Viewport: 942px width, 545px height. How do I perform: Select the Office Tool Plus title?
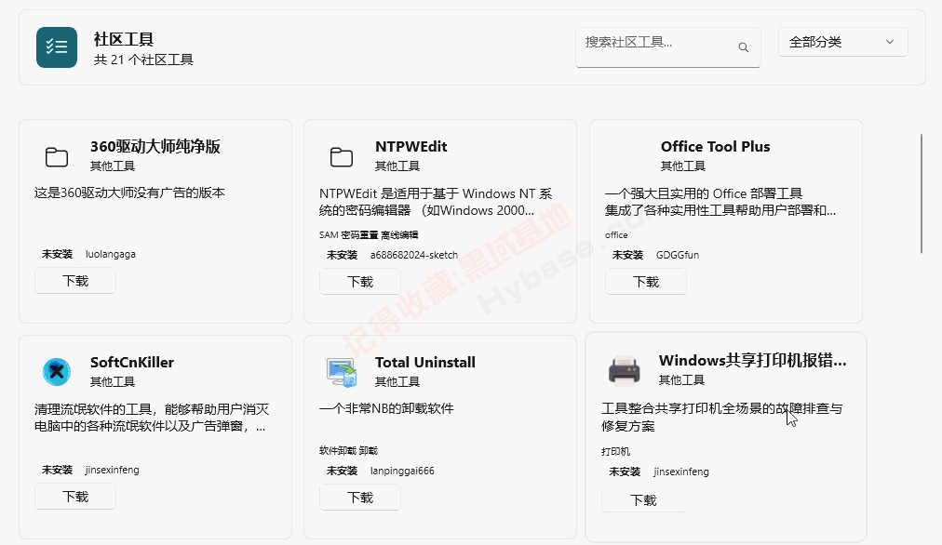click(715, 146)
